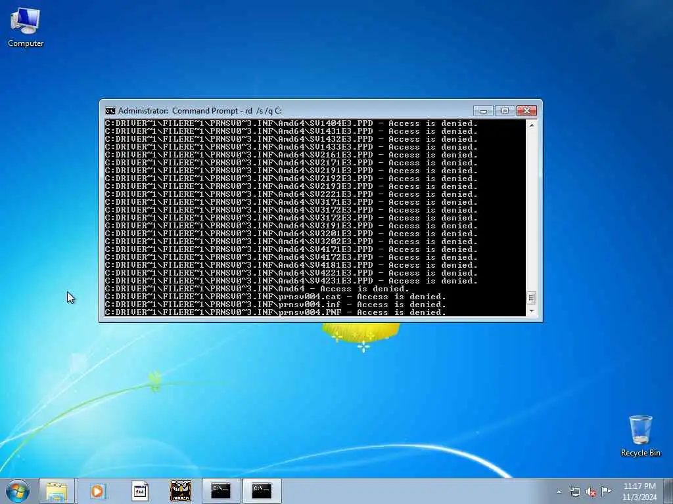Viewport: 673px width, 504px height.
Task: Maximize the Command Prompt window
Action: coord(505,111)
